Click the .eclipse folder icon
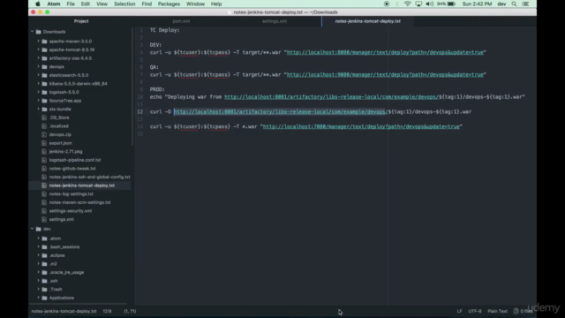This screenshot has height=318, width=565. pos(44,255)
